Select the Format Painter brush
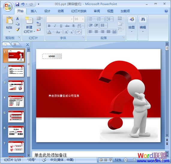171x164 pixels. (x=18, y=29)
